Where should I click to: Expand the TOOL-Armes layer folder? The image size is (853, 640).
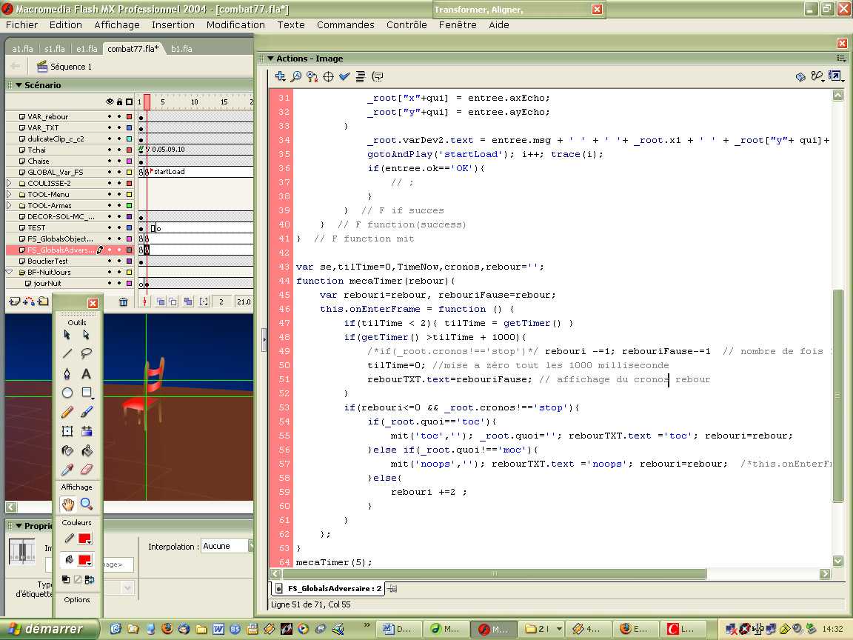tap(9, 205)
